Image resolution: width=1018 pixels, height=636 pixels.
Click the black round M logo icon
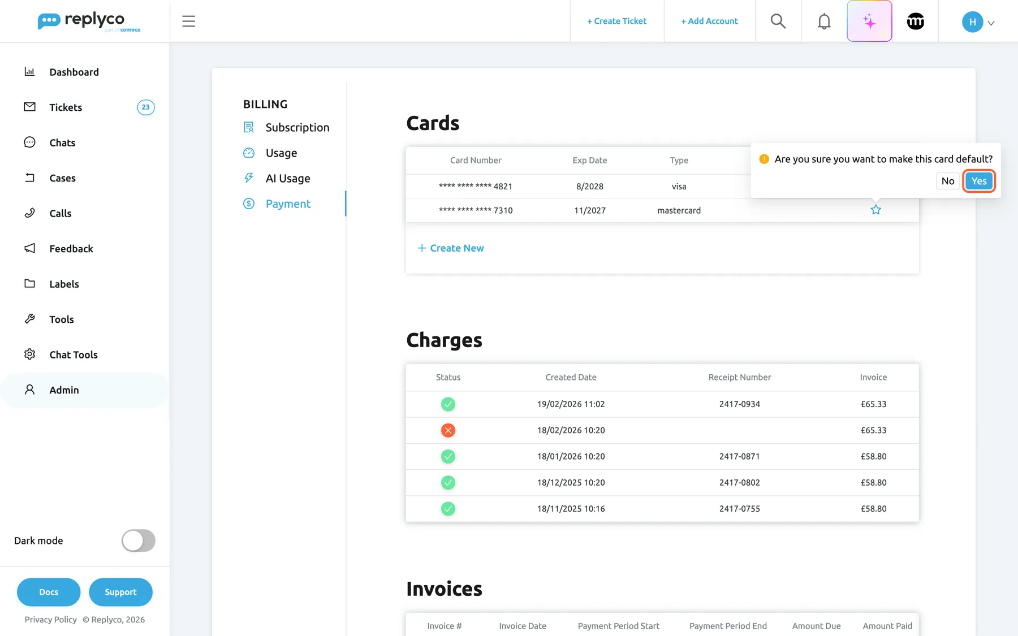916,21
